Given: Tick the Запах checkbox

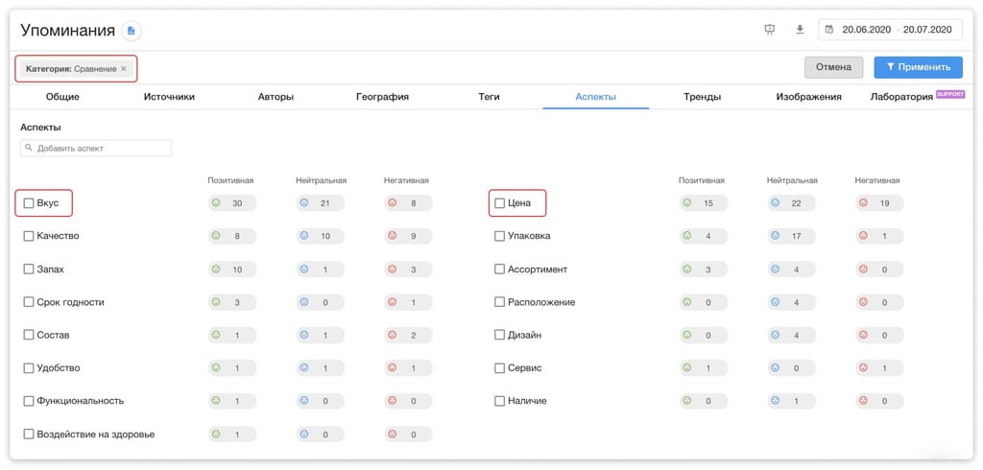Looking at the screenshot, I should click(28, 270).
